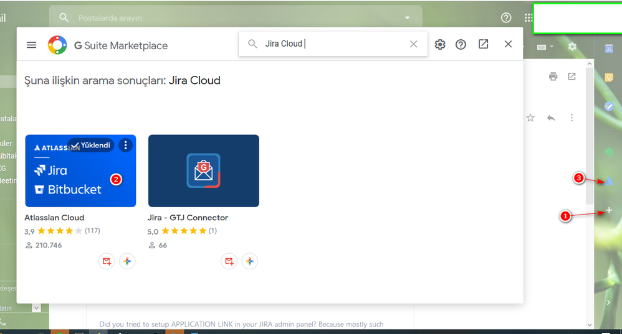Click the magnifier icon in marketplace search
Screen dimensions: 622x334
252,44
